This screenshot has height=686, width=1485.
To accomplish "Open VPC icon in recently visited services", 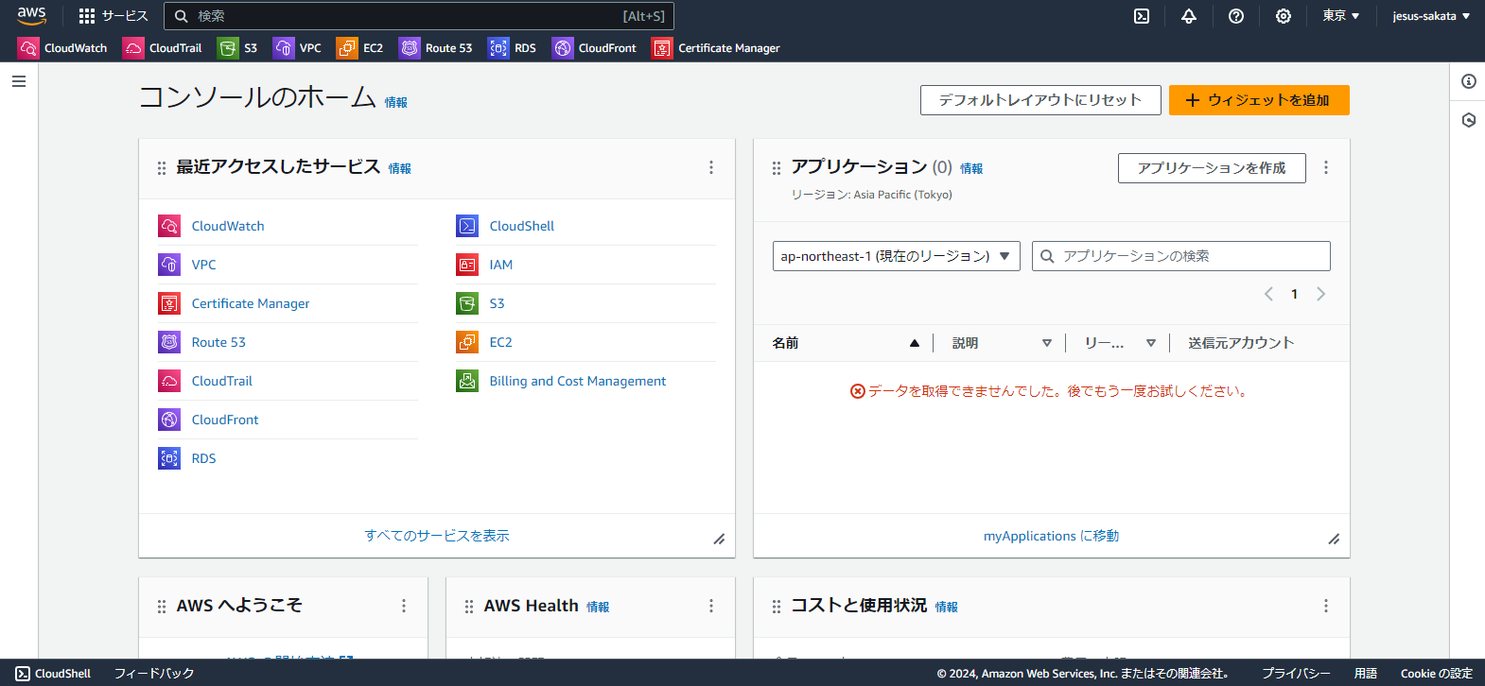I will click(169, 265).
